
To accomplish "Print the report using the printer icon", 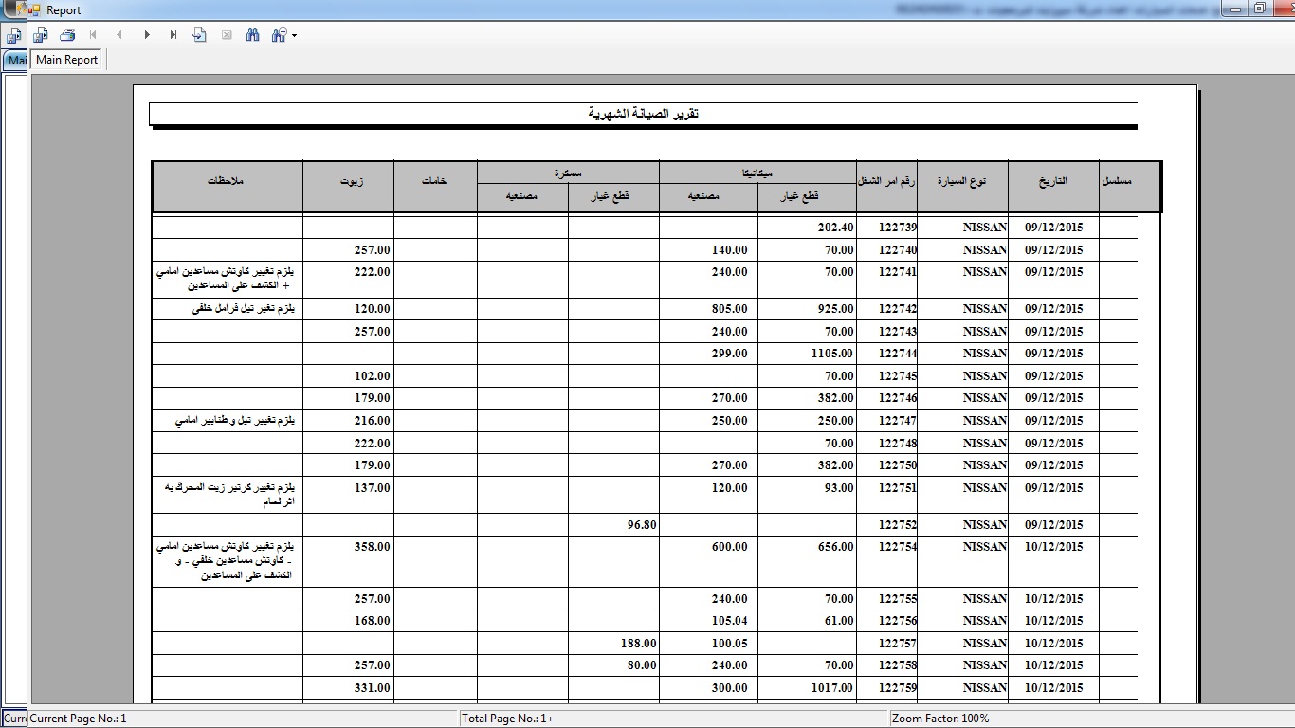I will 67,35.
